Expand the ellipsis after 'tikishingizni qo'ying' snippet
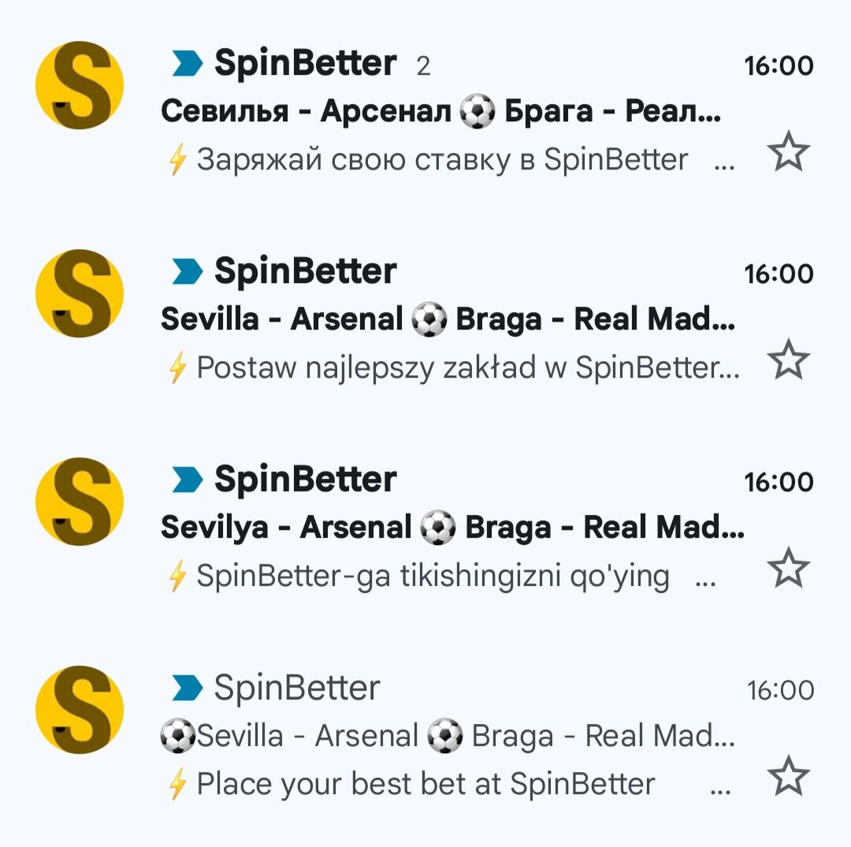The width and height of the screenshot is (851, 847). [708, 580]
